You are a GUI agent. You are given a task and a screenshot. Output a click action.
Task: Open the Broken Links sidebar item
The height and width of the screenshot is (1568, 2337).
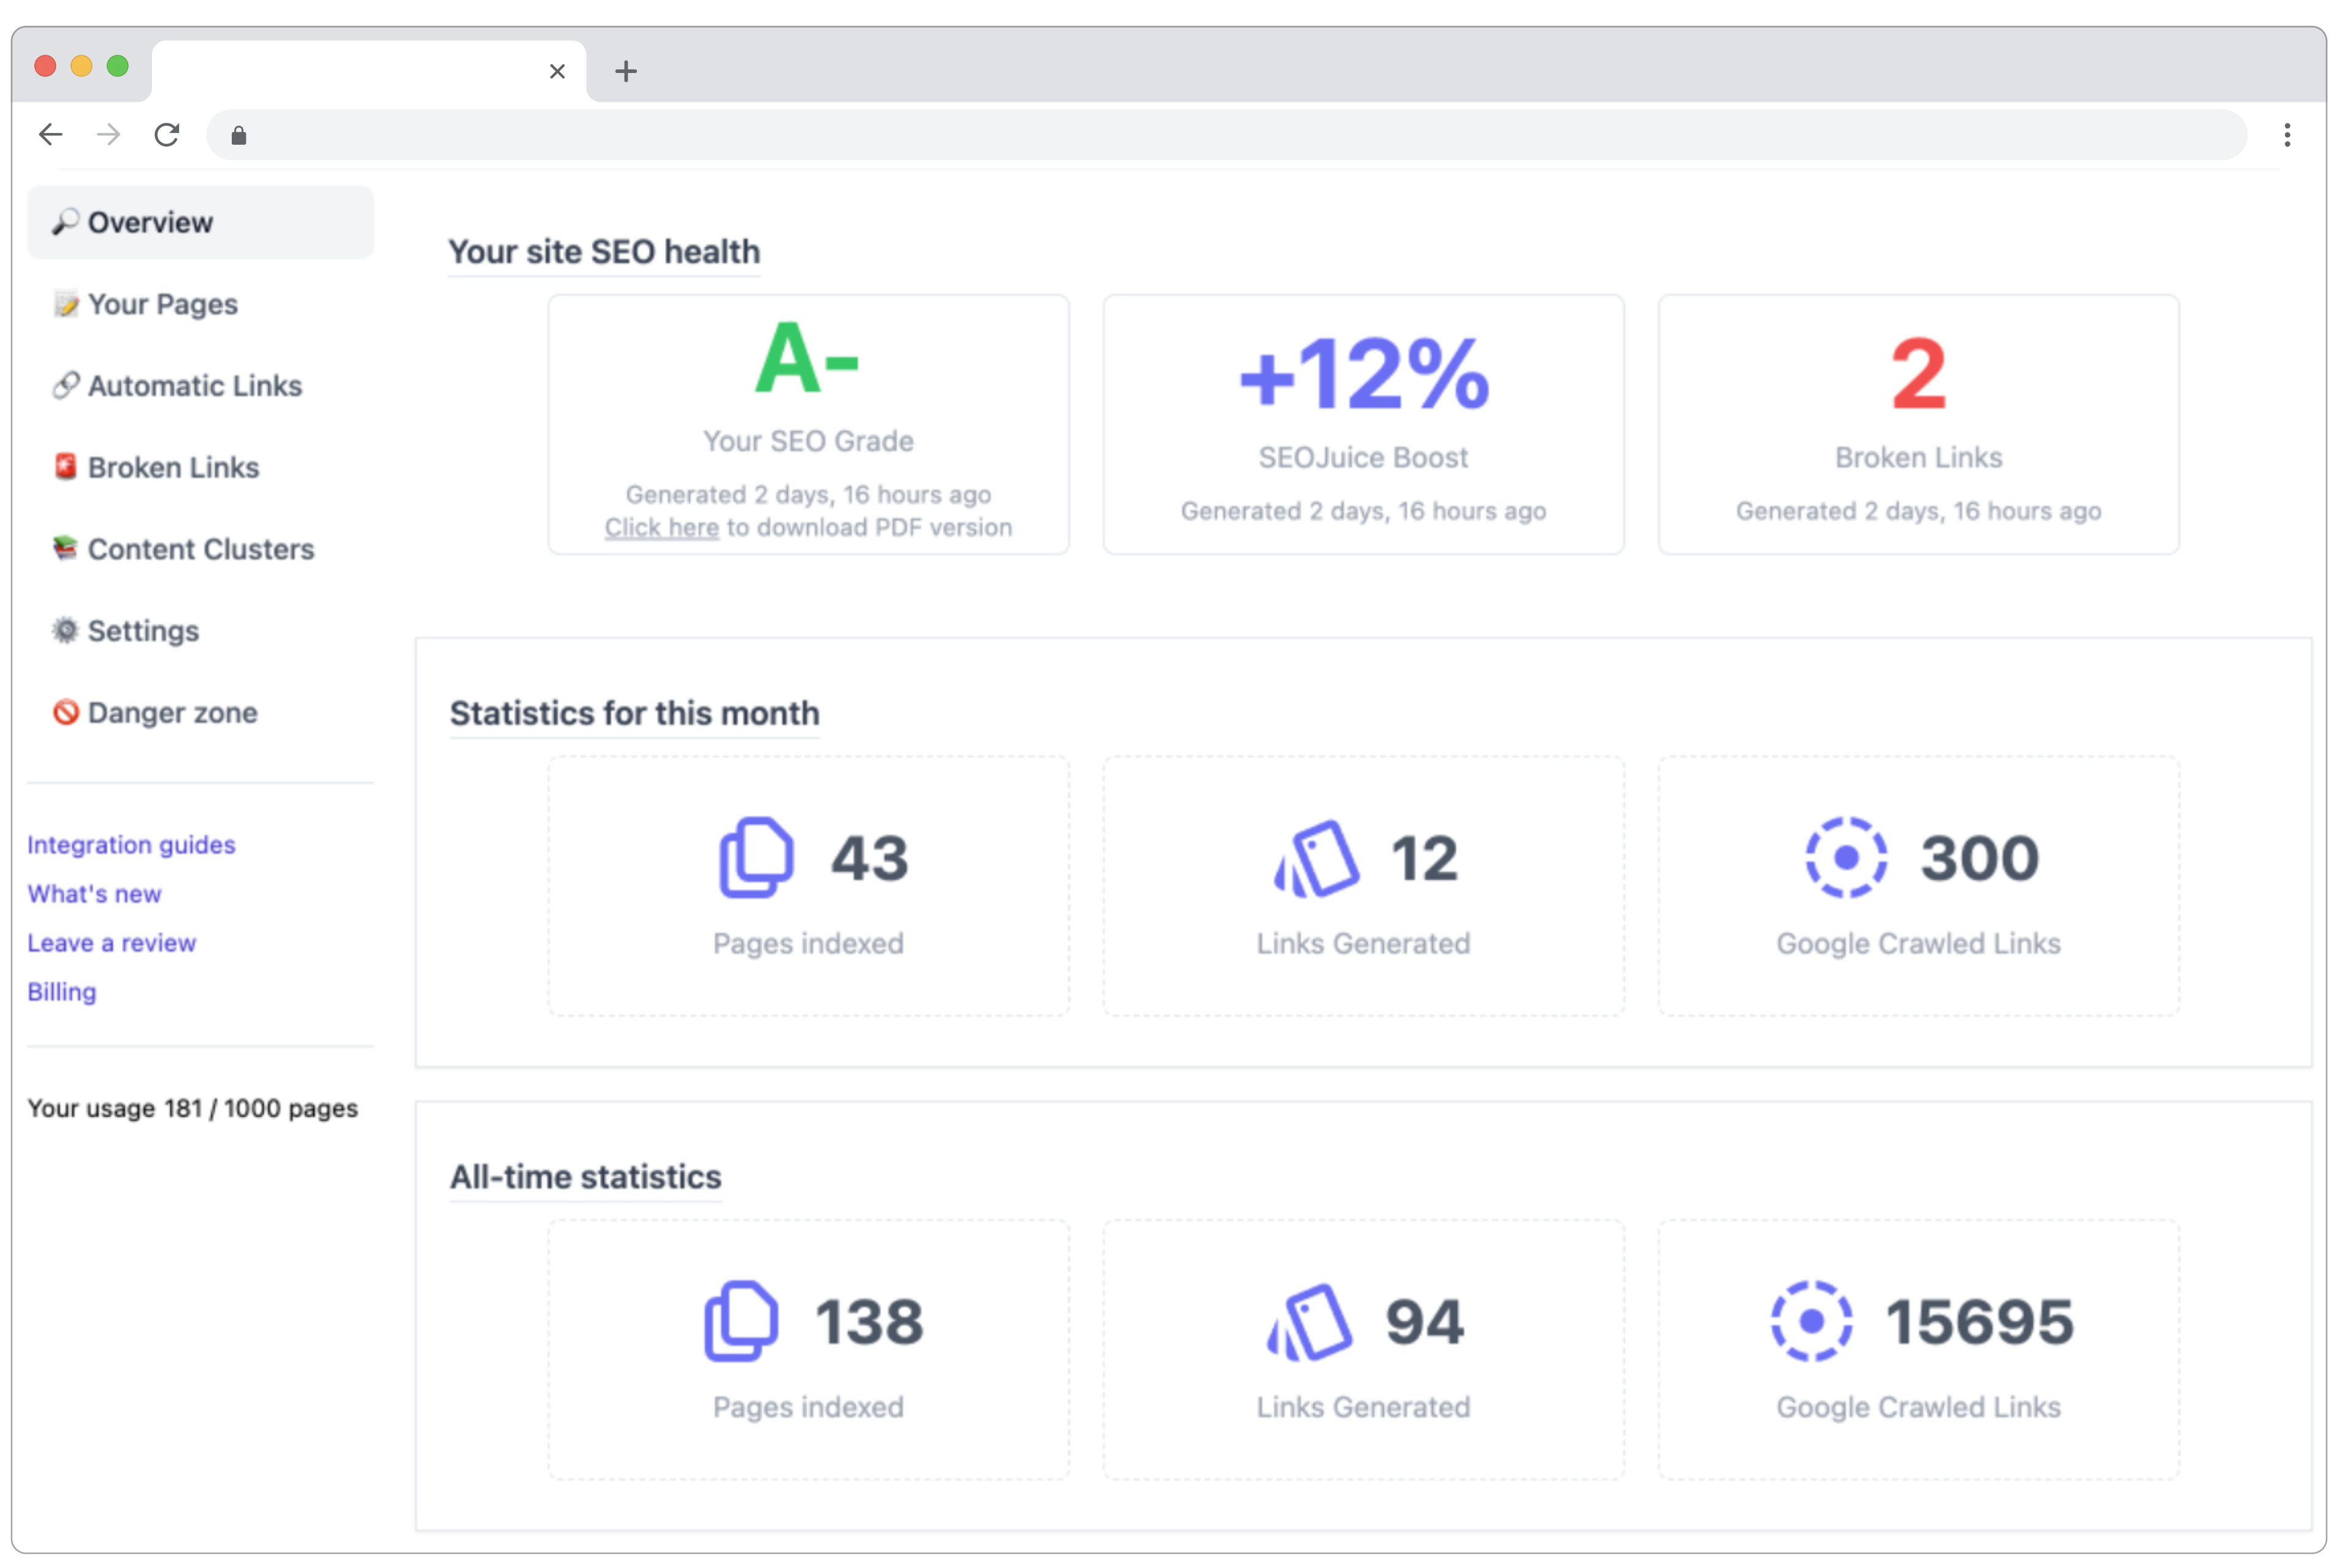coord(173,467)
